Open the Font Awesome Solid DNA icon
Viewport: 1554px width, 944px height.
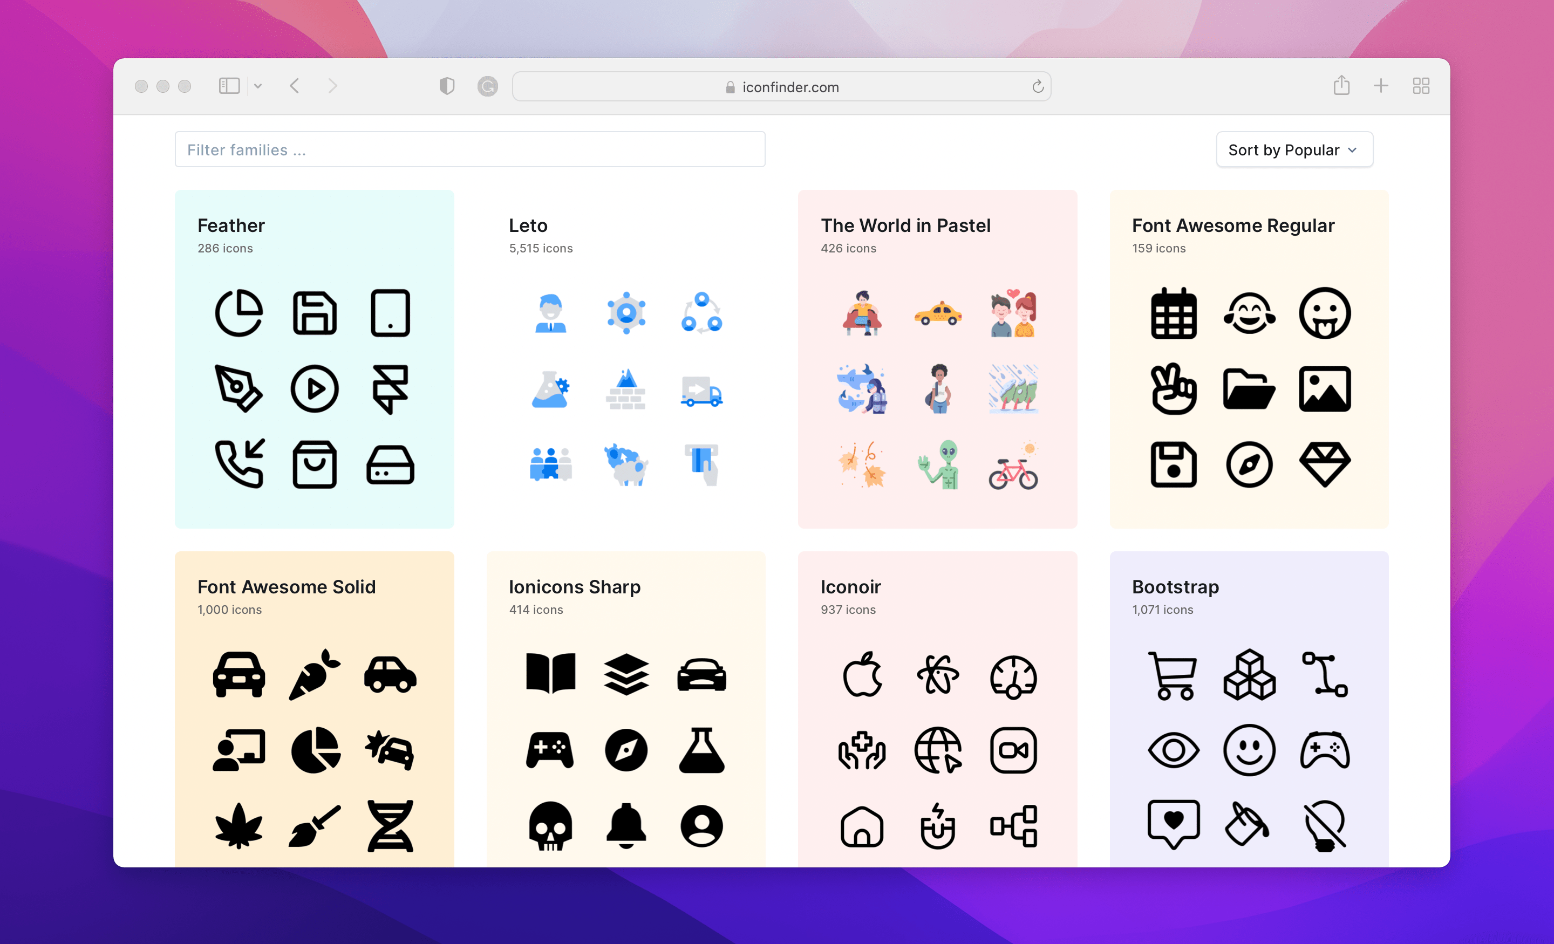pyautogui.click(x=390, y=826)
